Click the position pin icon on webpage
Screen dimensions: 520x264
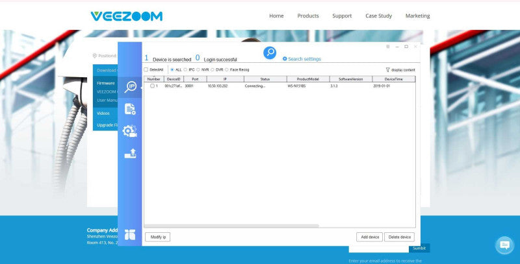pyautogui.click(x=94, y=56)
